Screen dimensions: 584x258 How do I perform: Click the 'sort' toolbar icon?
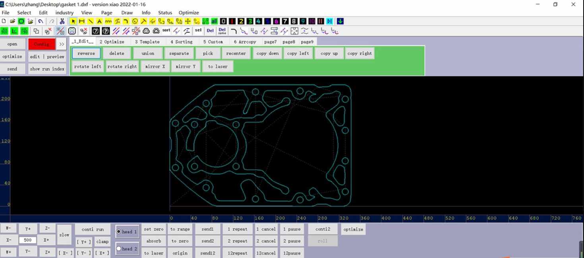click(166, 31)
